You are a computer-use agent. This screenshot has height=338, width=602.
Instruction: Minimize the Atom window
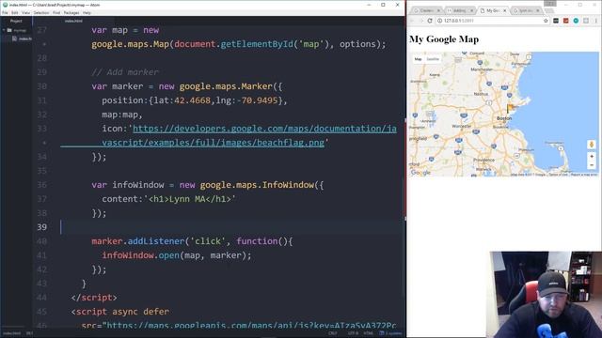(x=369, y=5)
